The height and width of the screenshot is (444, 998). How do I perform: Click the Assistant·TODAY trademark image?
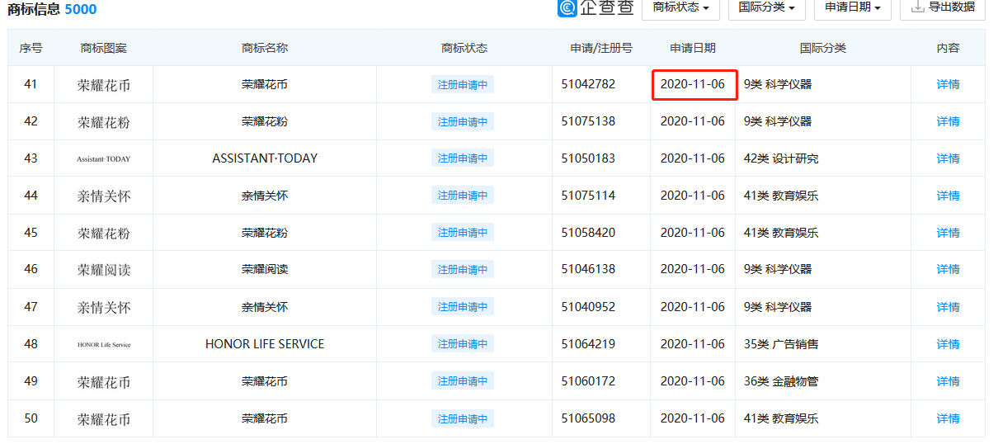[104, 159]
